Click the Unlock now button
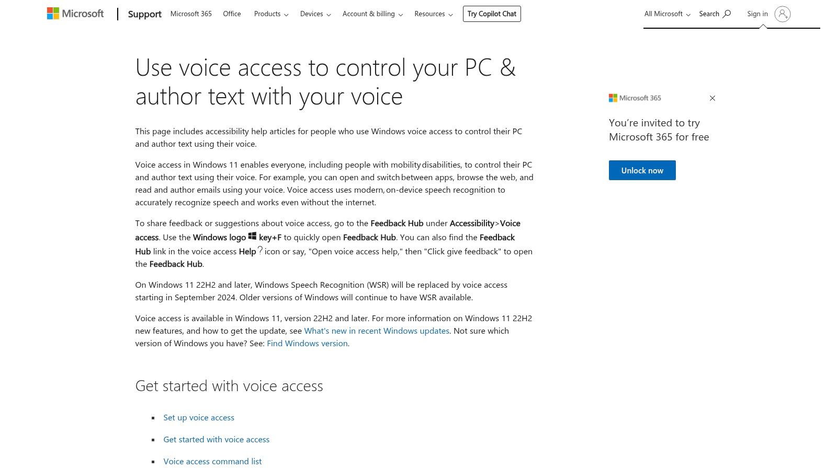Screen dimensions: 837x470 pyautogui.click(x=642, y=170)
